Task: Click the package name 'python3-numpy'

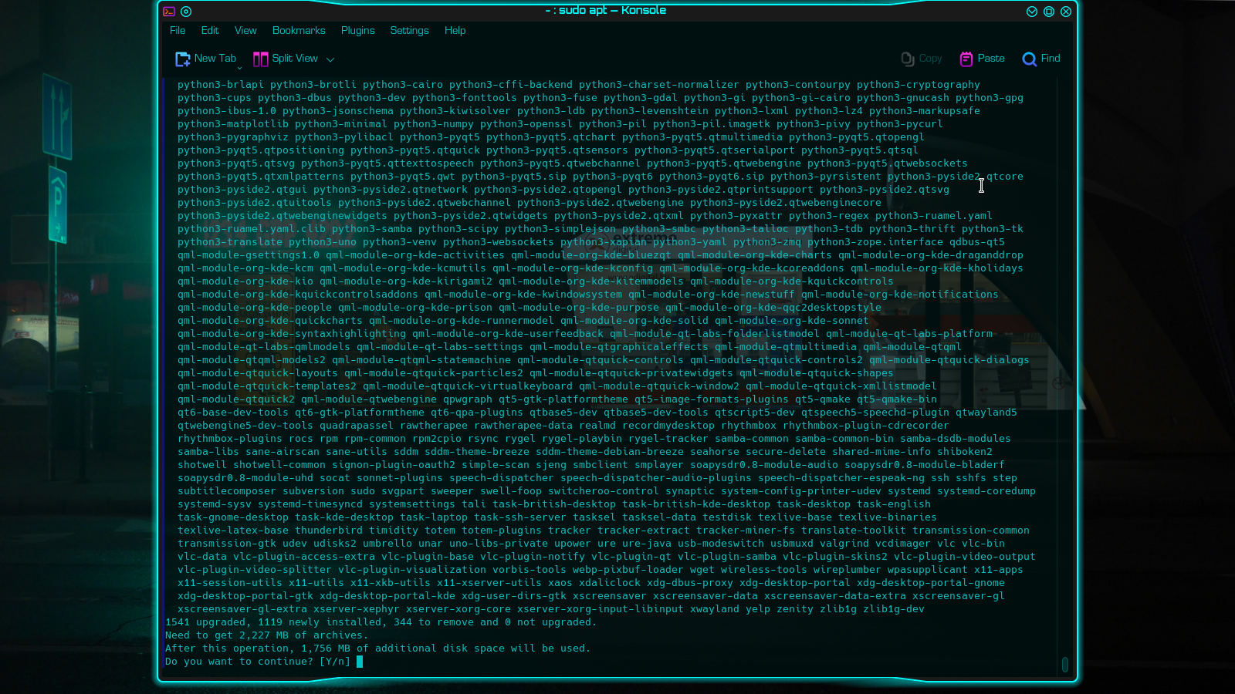Action: [434, 124]
